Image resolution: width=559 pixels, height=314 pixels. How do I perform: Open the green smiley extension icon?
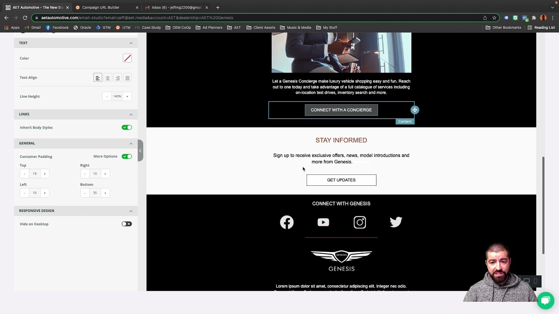[x=515, y=18]
